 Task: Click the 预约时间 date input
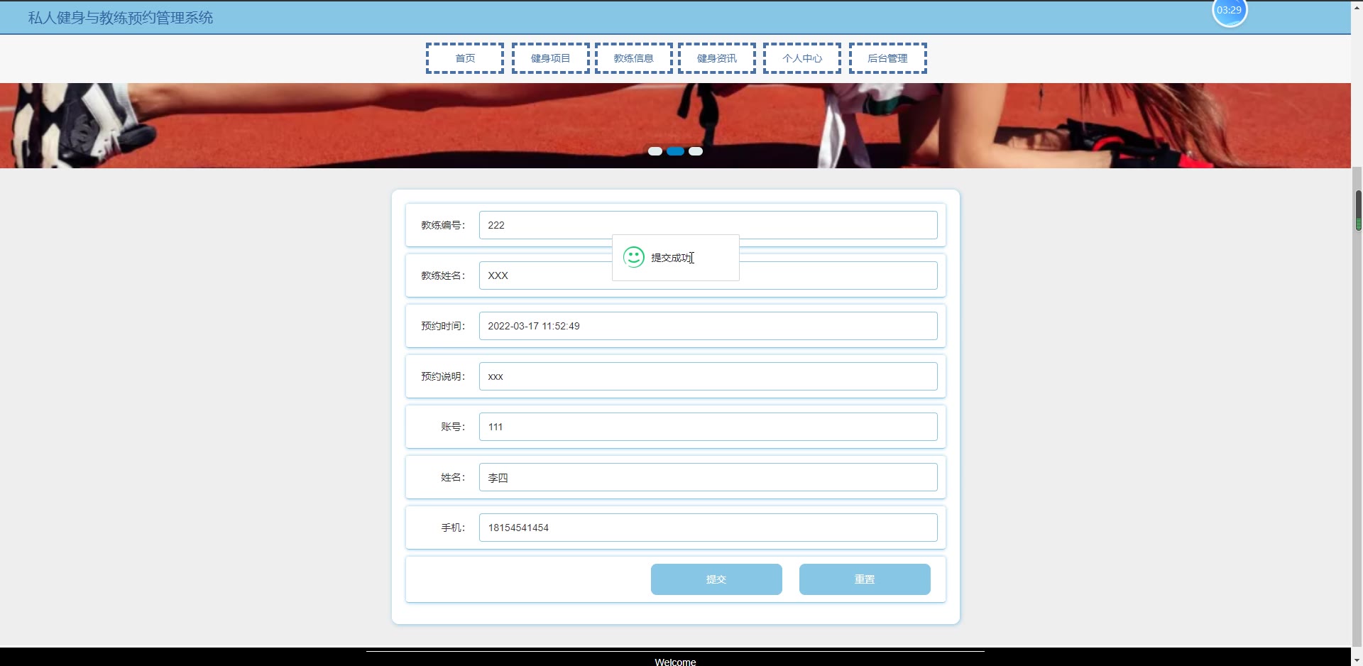pos(708,326)
